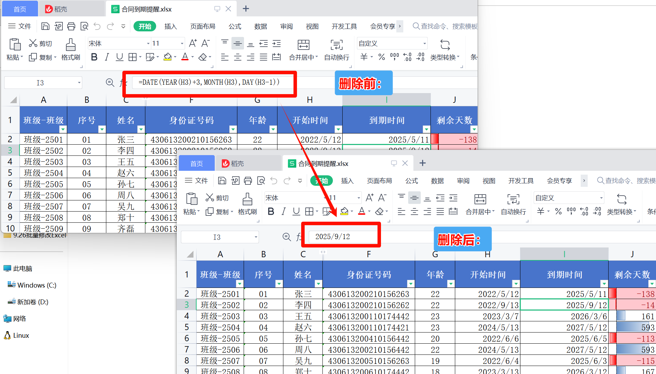Click the Save icon in quick access toolbar

pyautogui.click(x=45, y=26)
